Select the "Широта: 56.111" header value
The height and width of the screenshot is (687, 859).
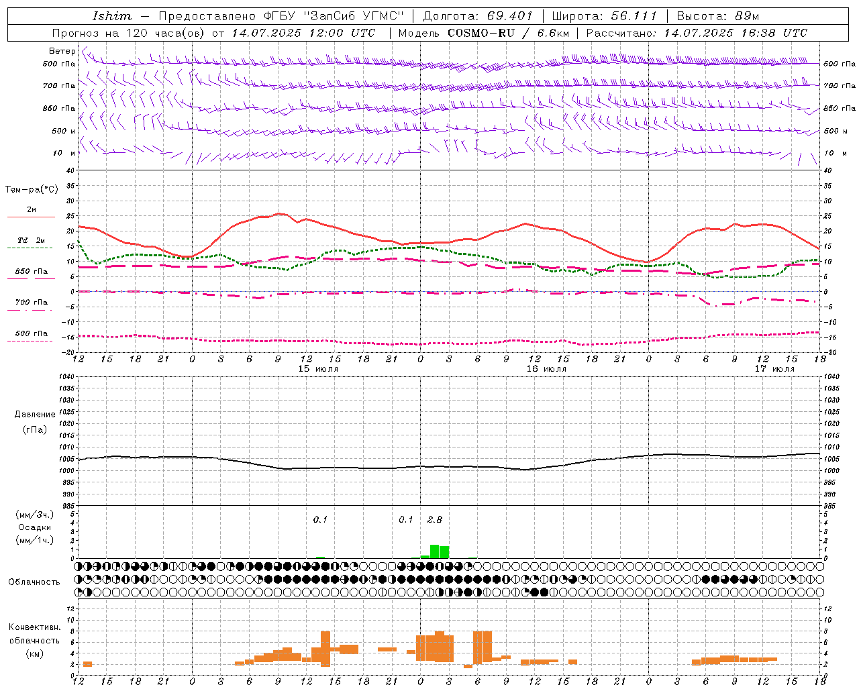604,16
